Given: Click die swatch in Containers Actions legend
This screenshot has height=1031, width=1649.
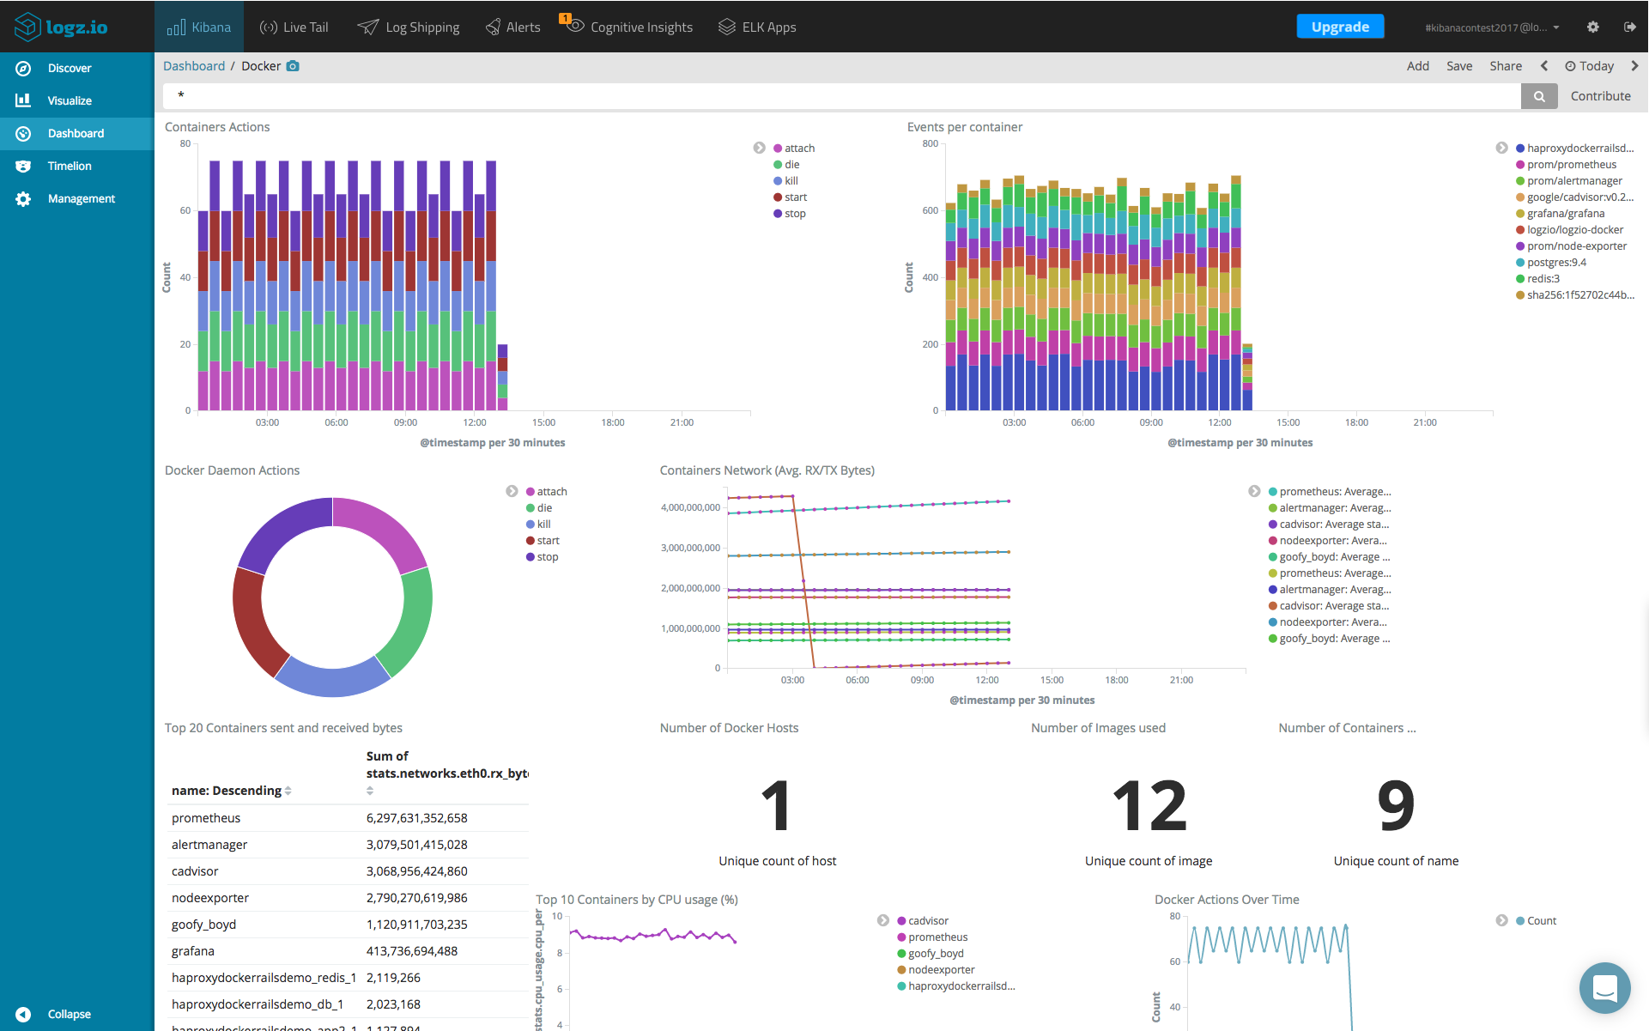Looking at the screenshot, I should coord(778,165).
